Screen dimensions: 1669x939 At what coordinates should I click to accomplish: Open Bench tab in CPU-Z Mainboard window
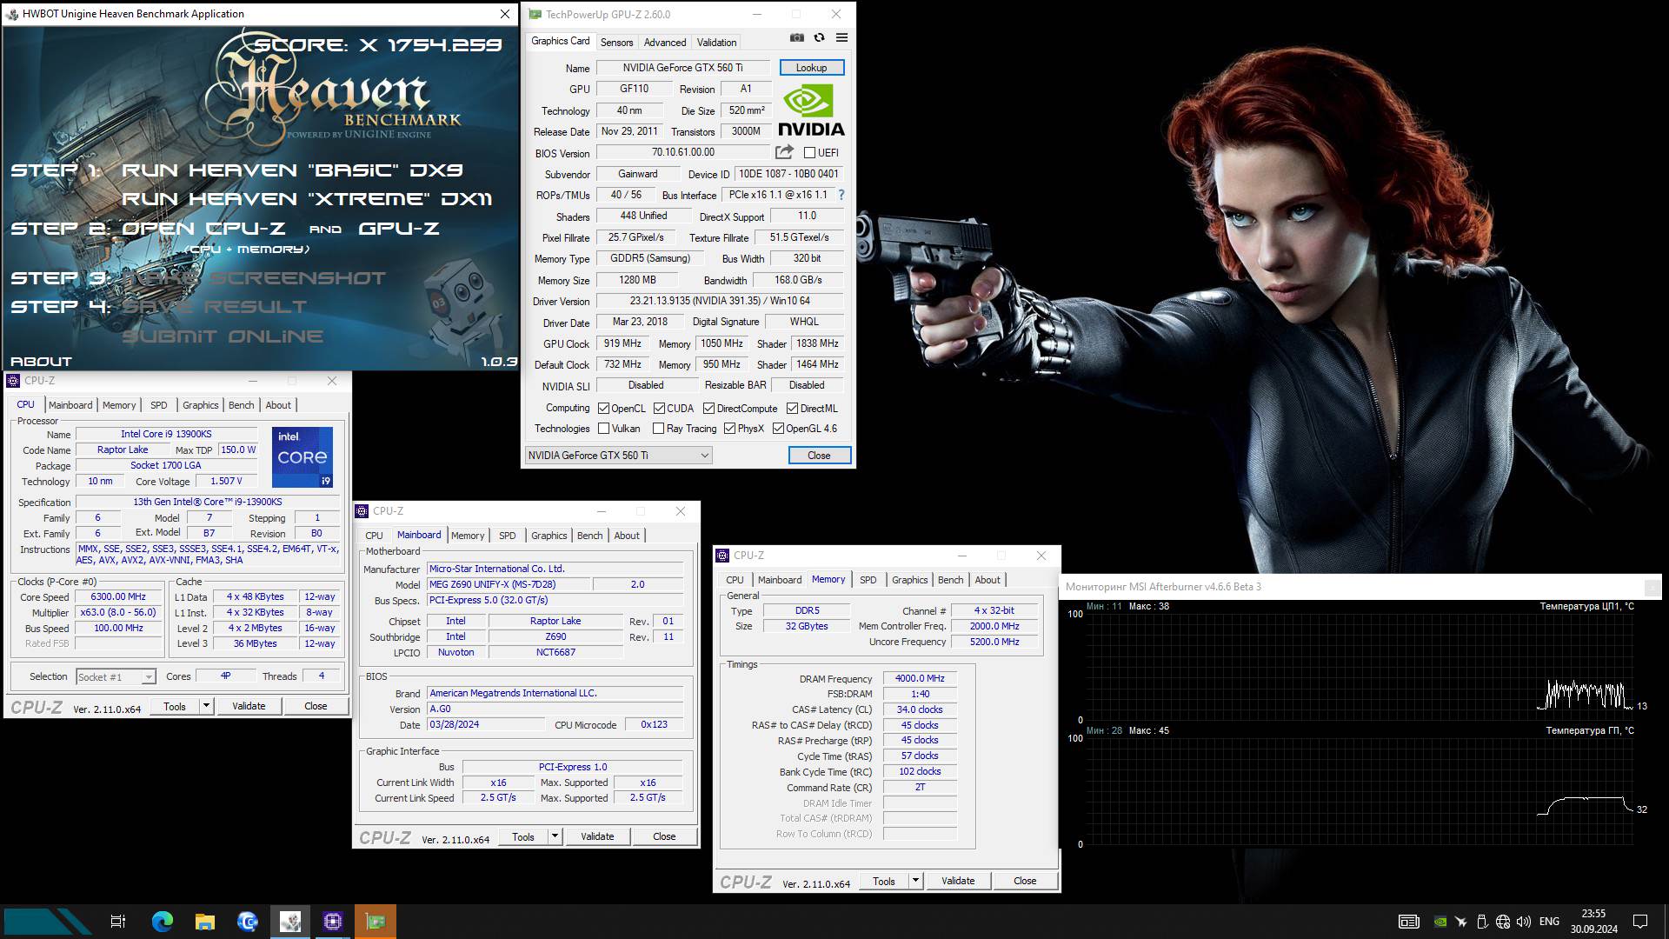[589, 536]
